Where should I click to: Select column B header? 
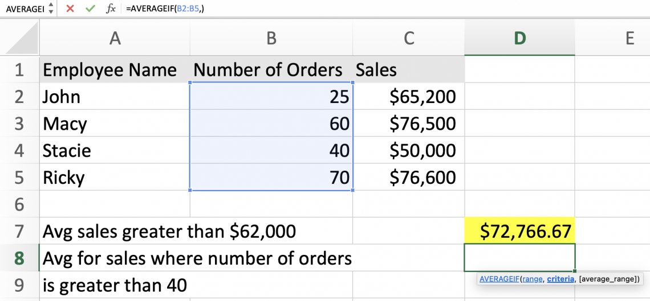tap(271, 38)
